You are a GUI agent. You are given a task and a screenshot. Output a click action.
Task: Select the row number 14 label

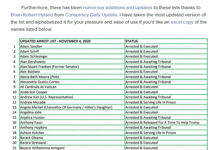pos(14,112)
